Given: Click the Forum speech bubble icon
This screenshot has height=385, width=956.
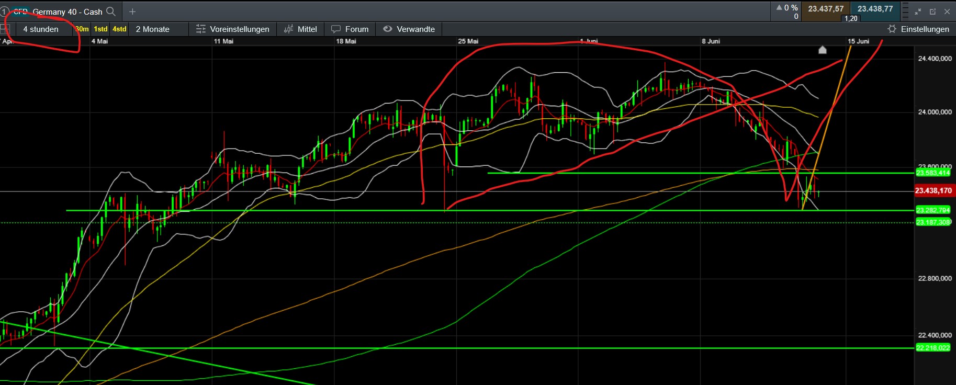Looking at the screenshot, I should (x=336, y=29).
